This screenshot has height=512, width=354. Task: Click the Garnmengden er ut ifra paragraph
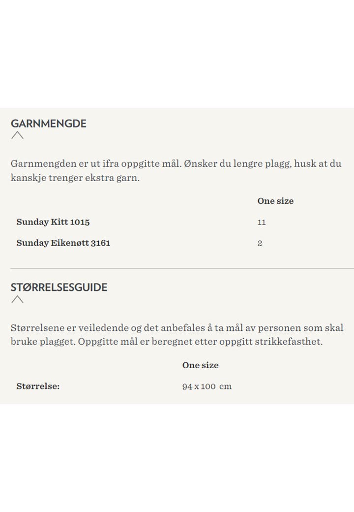(176, 170)
